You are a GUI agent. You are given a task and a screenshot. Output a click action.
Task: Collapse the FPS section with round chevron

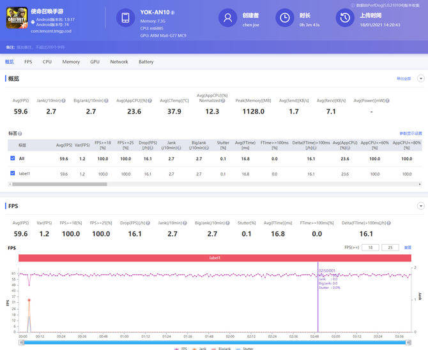tap(421, 206)
